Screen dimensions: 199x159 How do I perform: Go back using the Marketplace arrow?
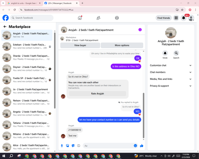[5, 27]
